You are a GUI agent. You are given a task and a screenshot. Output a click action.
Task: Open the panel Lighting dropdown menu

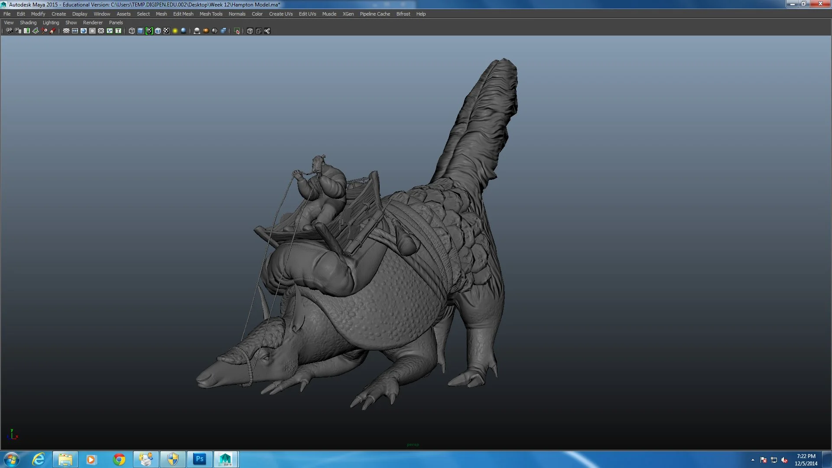[51, 23]
